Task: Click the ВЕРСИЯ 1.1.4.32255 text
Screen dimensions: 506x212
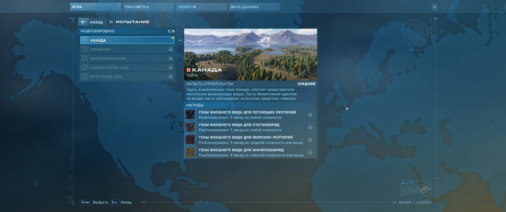Action: click(415, 202)
